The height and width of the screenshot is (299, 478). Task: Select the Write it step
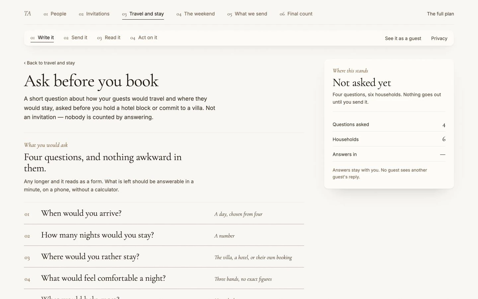click(x=42, y=38)
